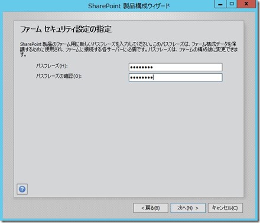The image size is (260, 223).
Task: Click the パスフレーズ(H) password field
Action: point(175,67)
